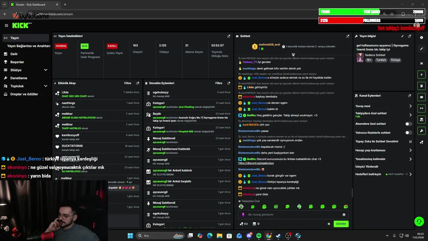428x241 pixels.
Task: Edit stream info with the pencil icon
Action: pyautogui.click(x=402, y=36)
